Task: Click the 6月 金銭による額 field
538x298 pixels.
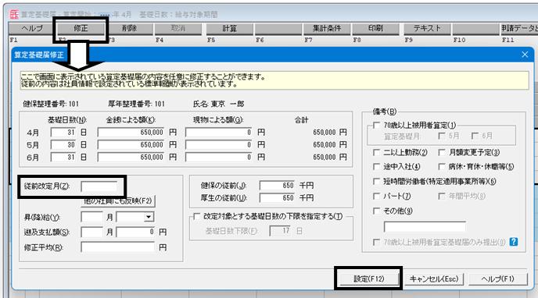Action: point(131,158)
